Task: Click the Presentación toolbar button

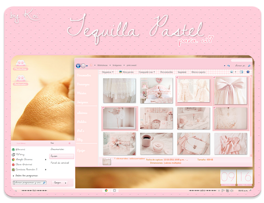Action: pyautogui.click(x=166, y=72)
